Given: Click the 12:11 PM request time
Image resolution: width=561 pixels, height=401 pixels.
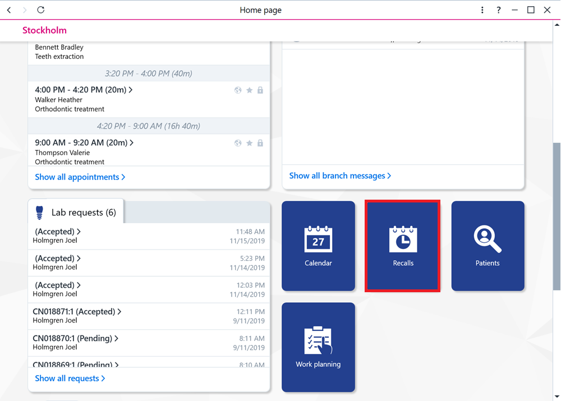Looking at the screenshot, I should [250, 312].
